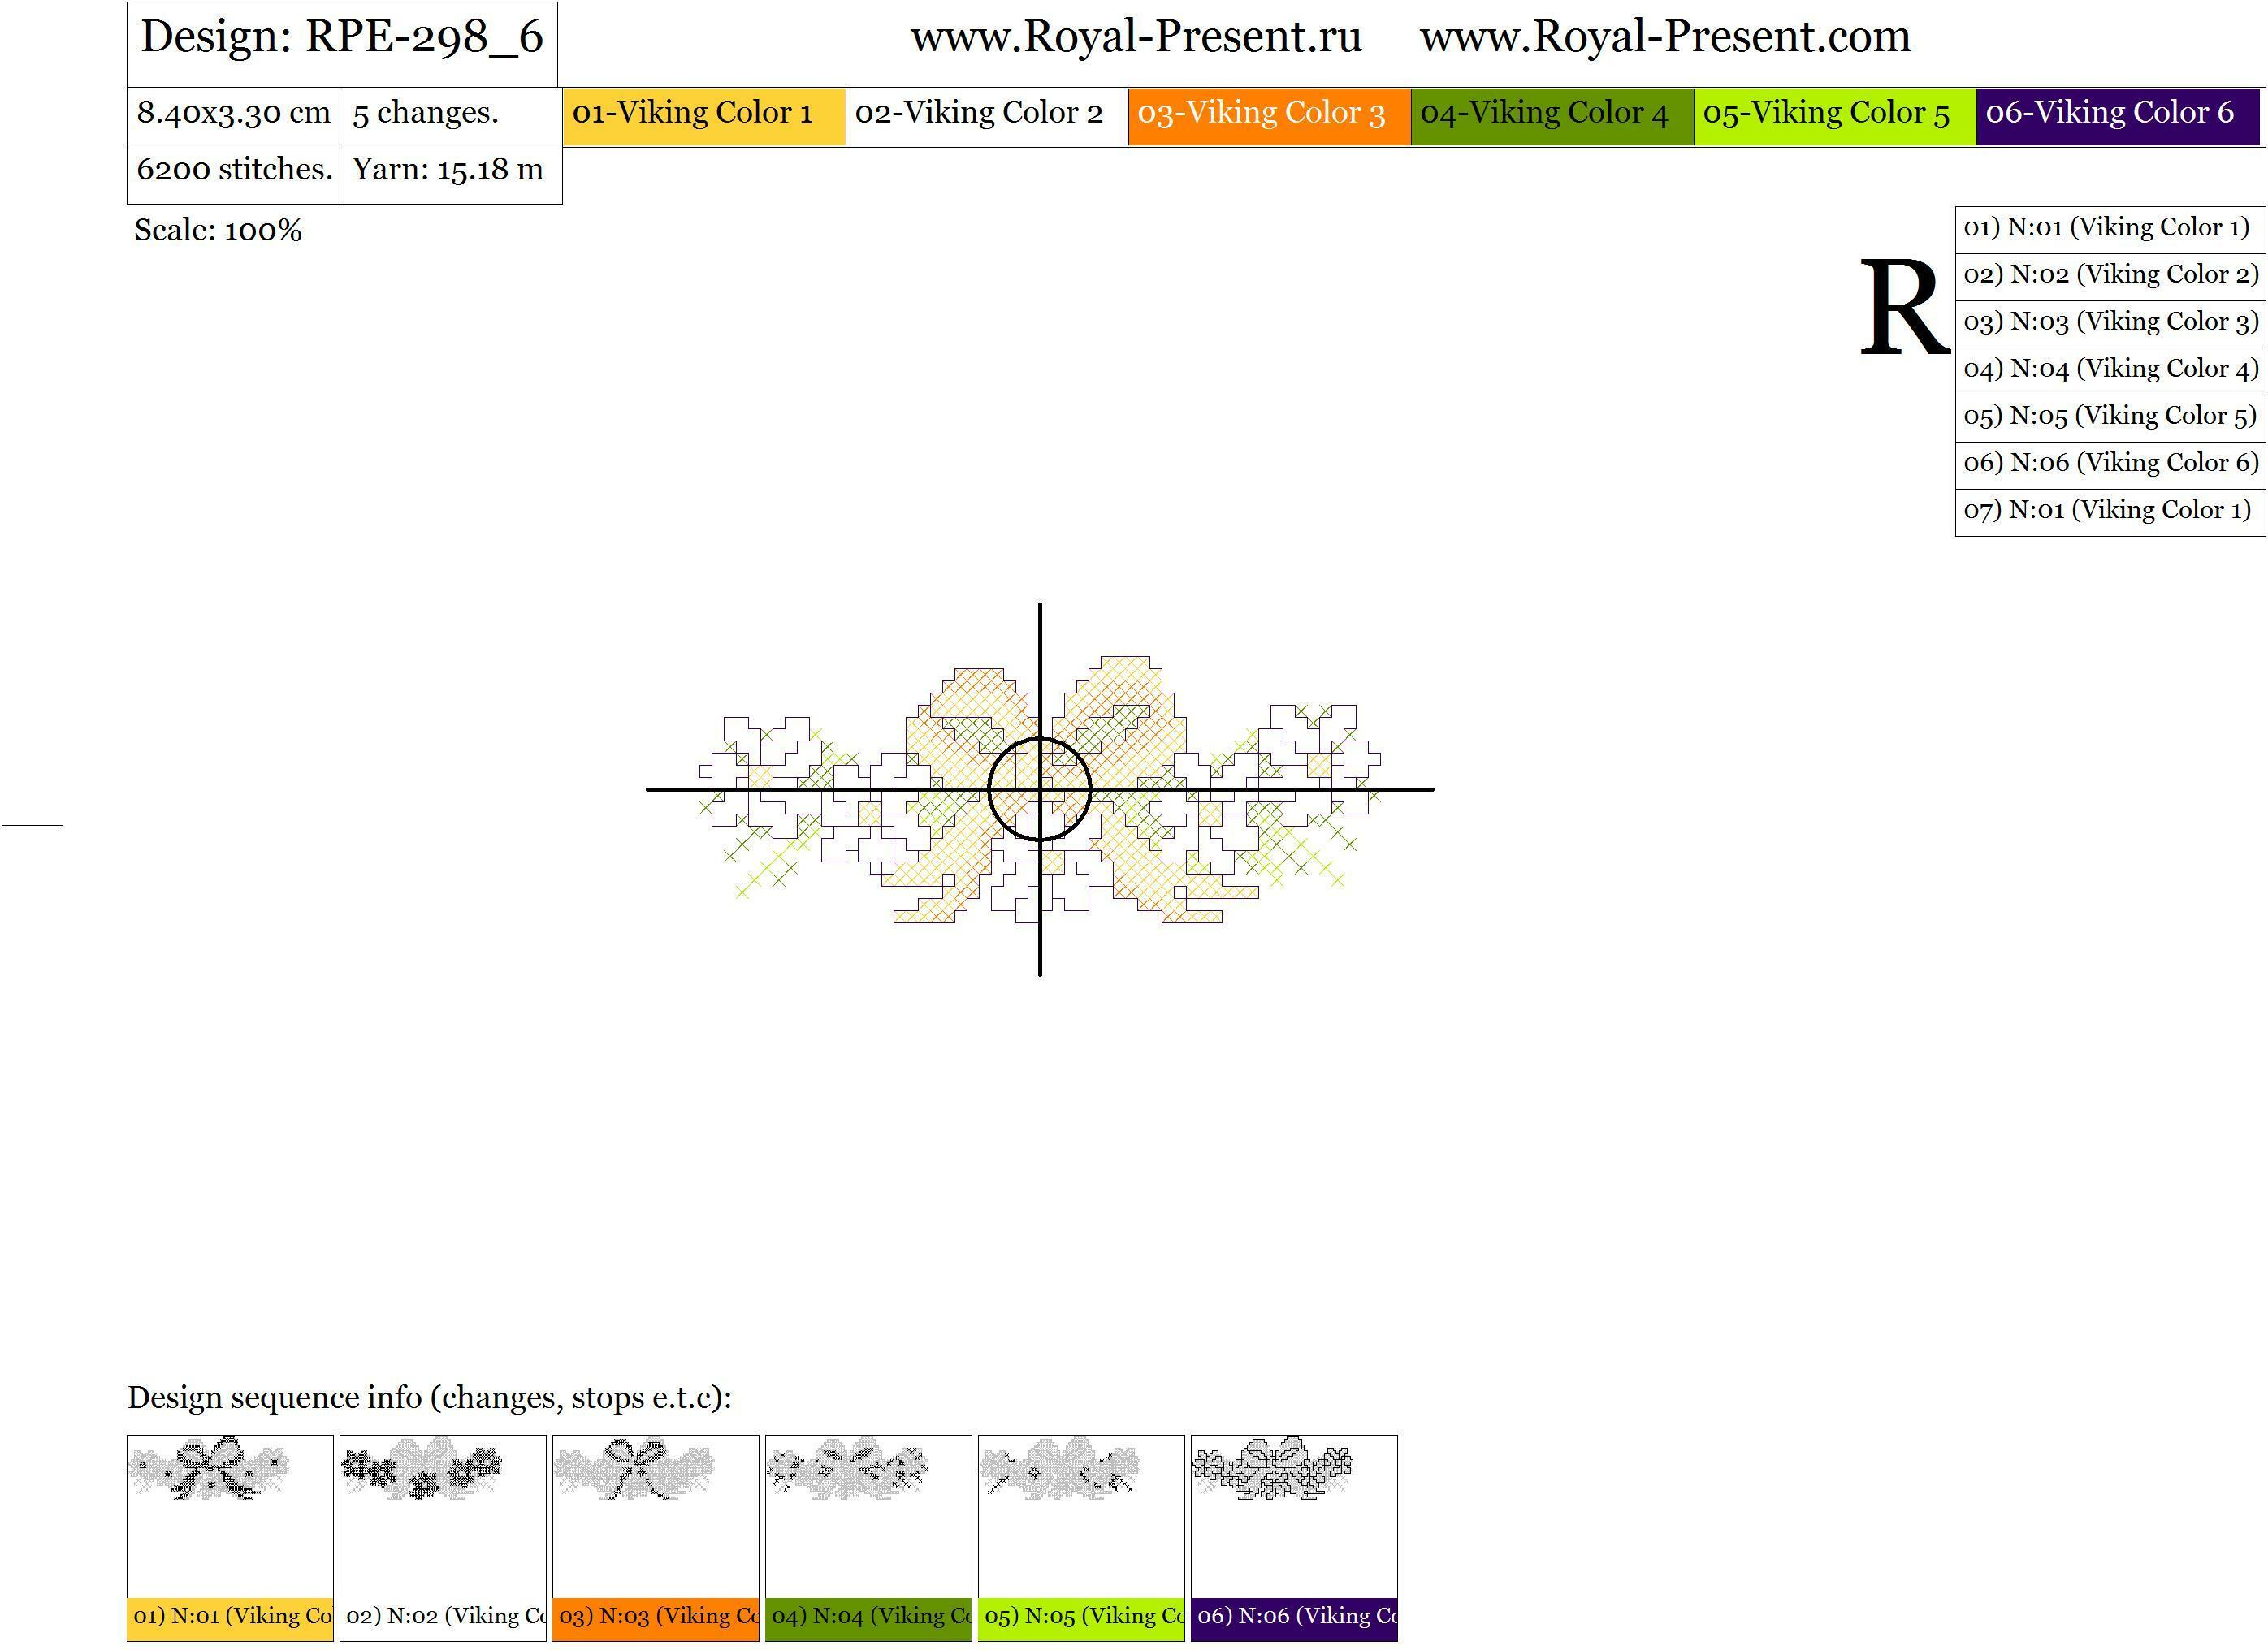Screen dimensions: 2268x1650
Task: Click the 01-Viking Color 1 yellow swatch
Action: click(704, 117)
